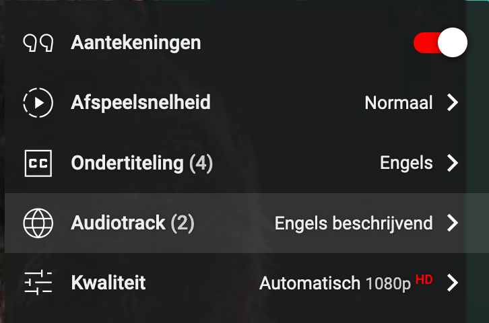Click the Aantekeningen label text
The width and height of the screenshot is (489, 323).
pos(136,44)
